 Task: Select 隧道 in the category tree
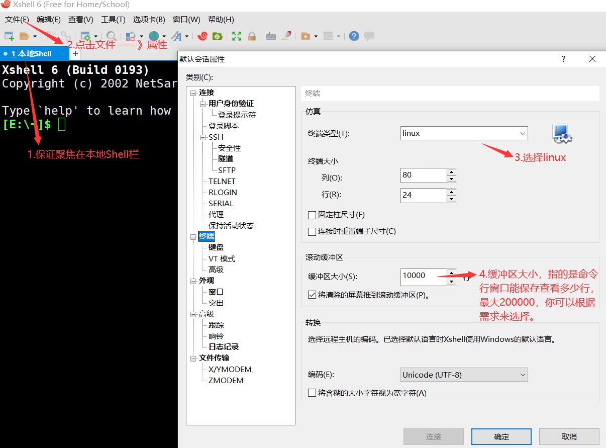point(226,159)
